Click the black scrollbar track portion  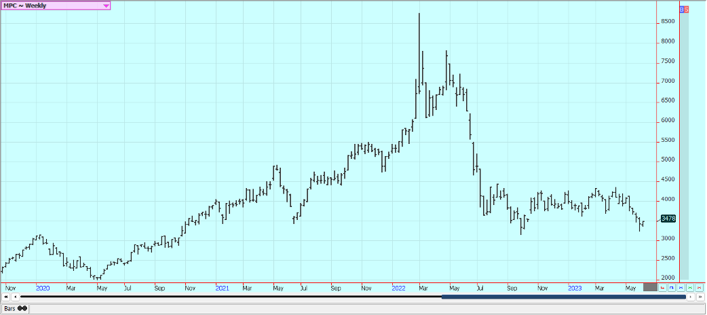click(231, 297)
